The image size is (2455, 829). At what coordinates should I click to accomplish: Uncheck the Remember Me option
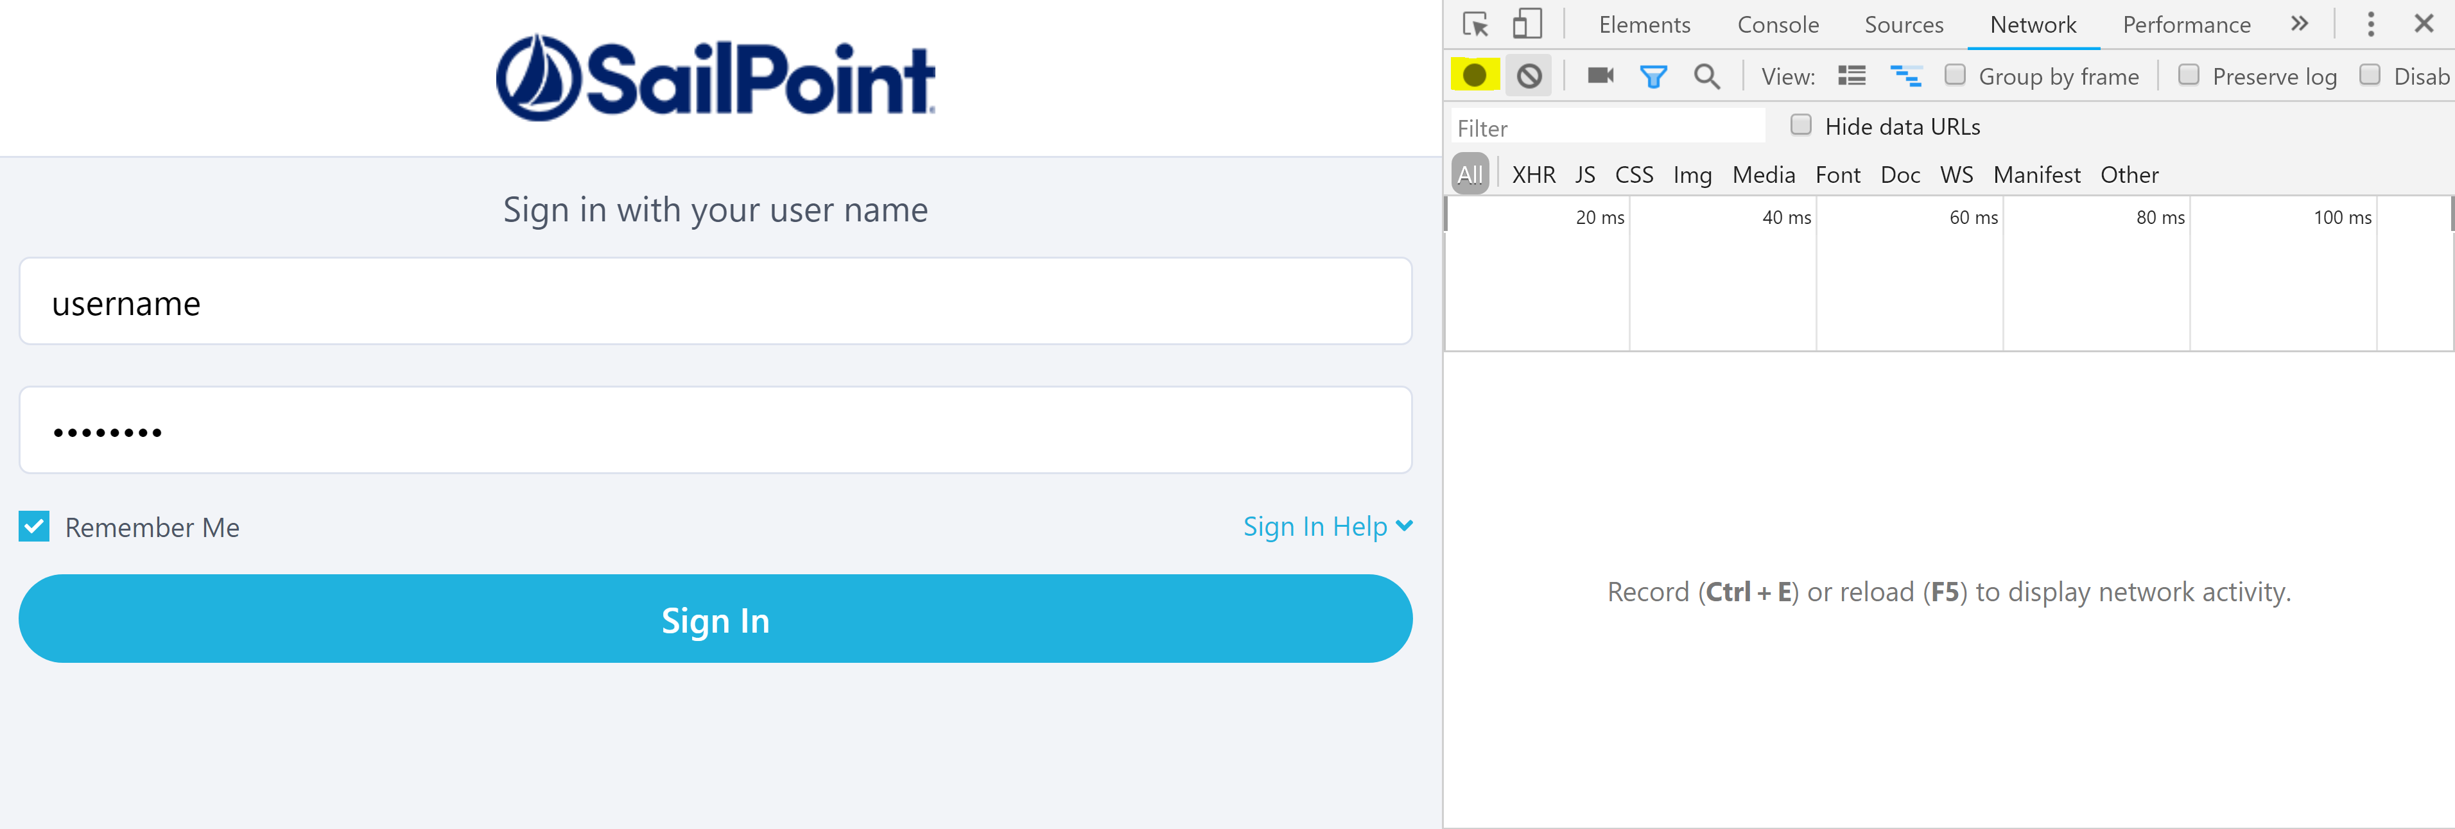click(x=33, y=526)
